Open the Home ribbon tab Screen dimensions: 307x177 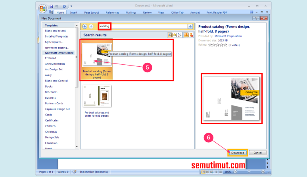(60, 12)
